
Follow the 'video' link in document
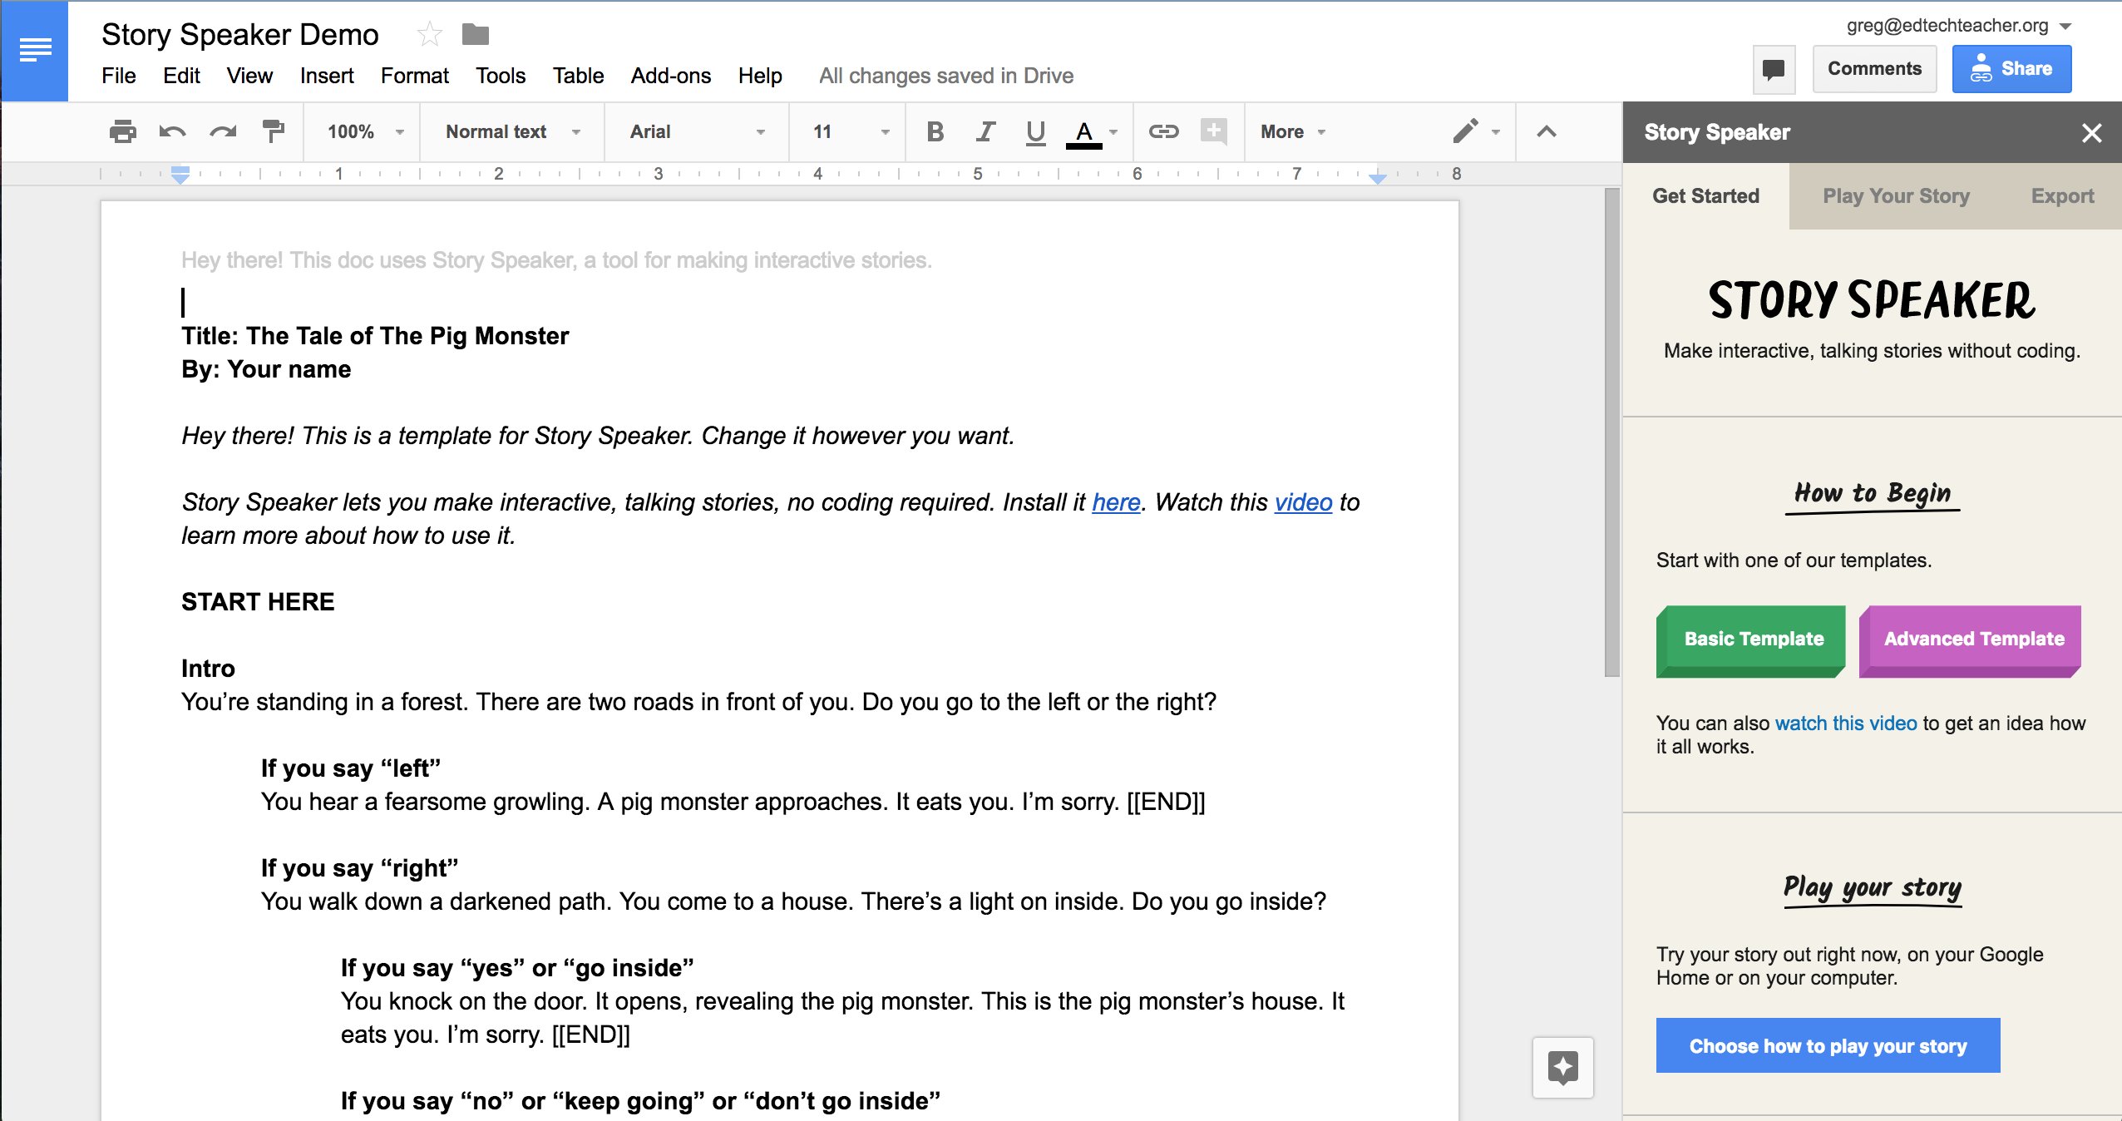pyautogui.click(x=1303, y=502)
